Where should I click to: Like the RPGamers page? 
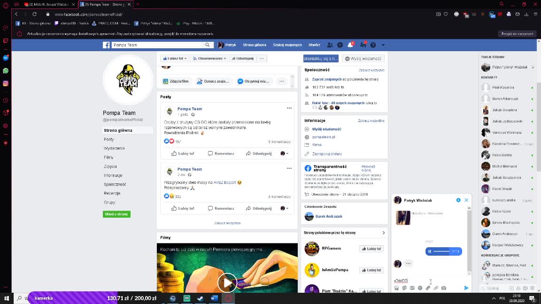[x=371, y=249]
